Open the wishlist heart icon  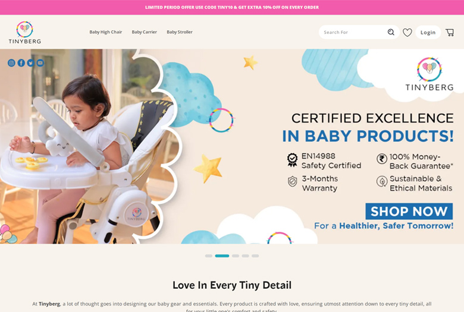[407, 32]
